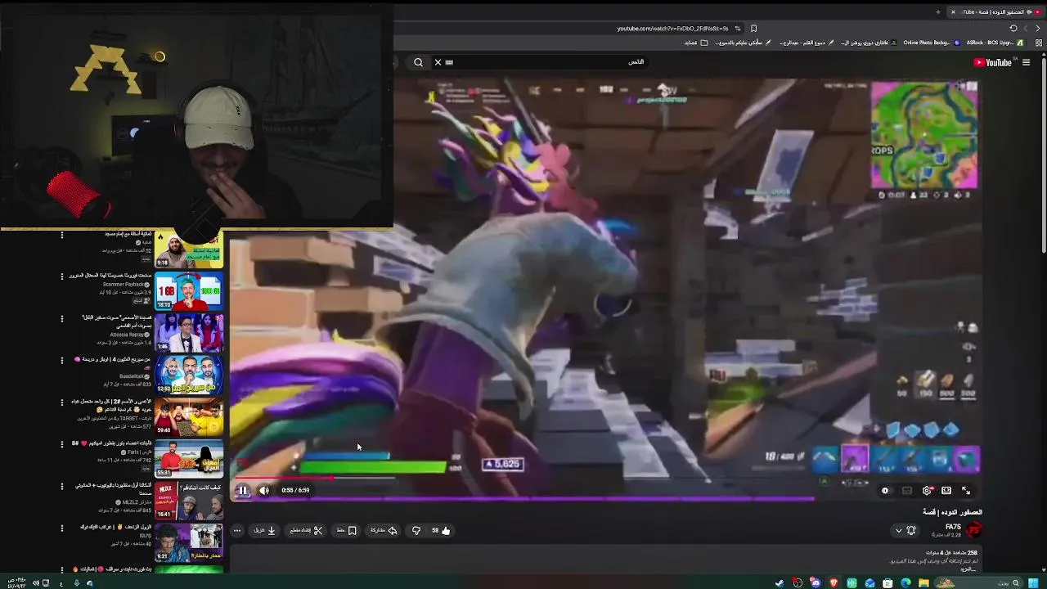The image size is (1047, 589).
Task: Open the three-dot more actions menu
Action: (237, 530)
